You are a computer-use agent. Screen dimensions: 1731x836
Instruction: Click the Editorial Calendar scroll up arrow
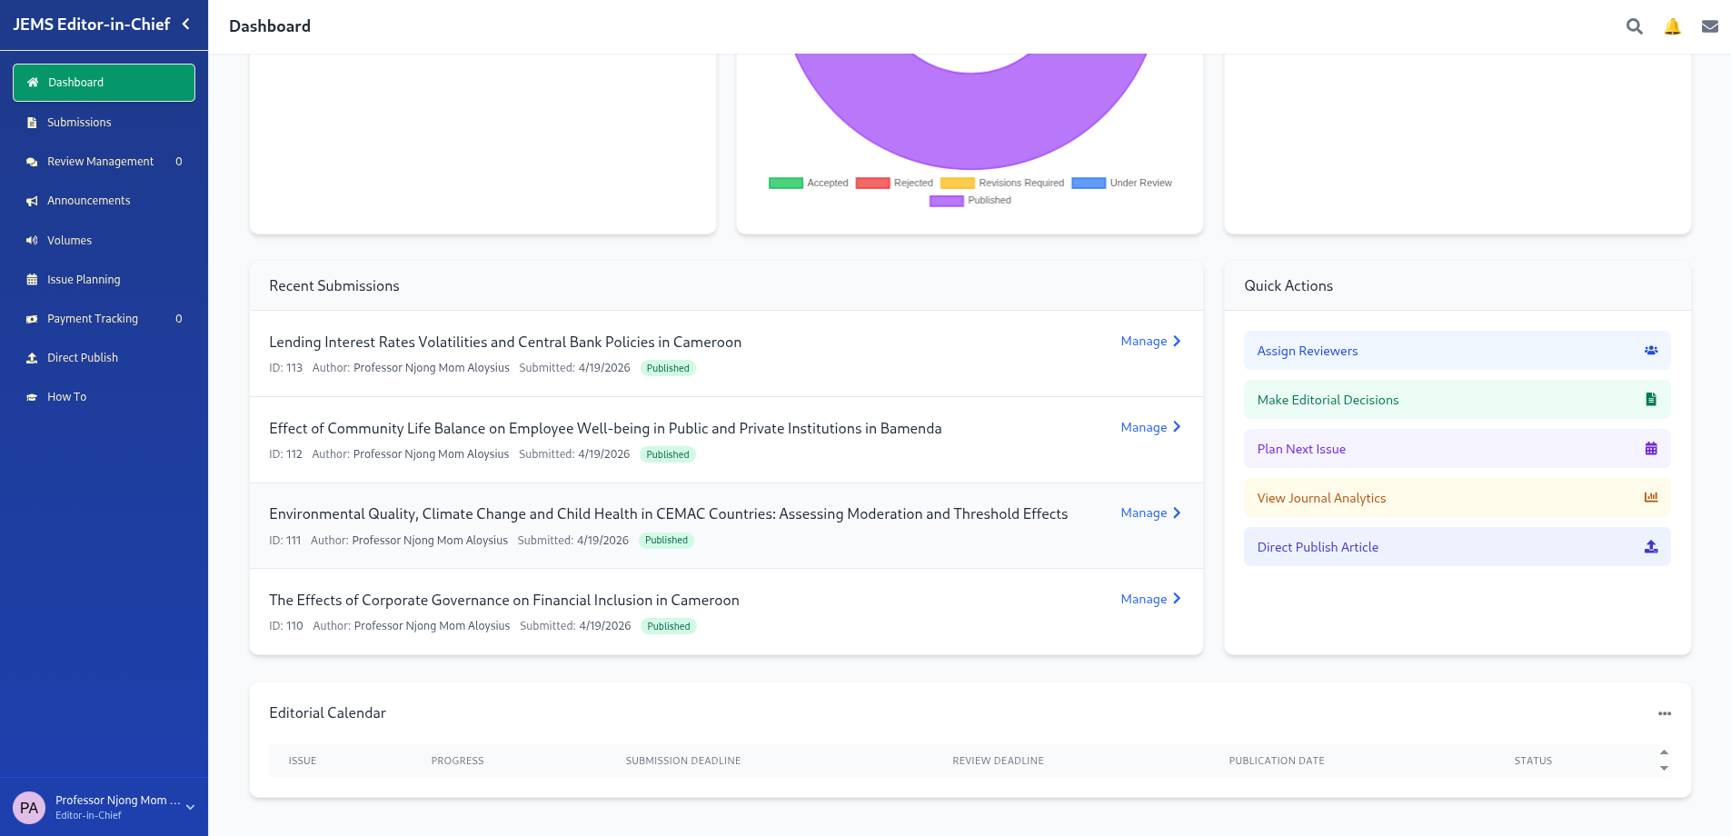1664,752
